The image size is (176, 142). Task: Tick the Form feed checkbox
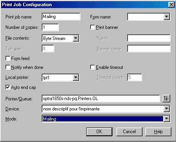(x=8, y=58)
